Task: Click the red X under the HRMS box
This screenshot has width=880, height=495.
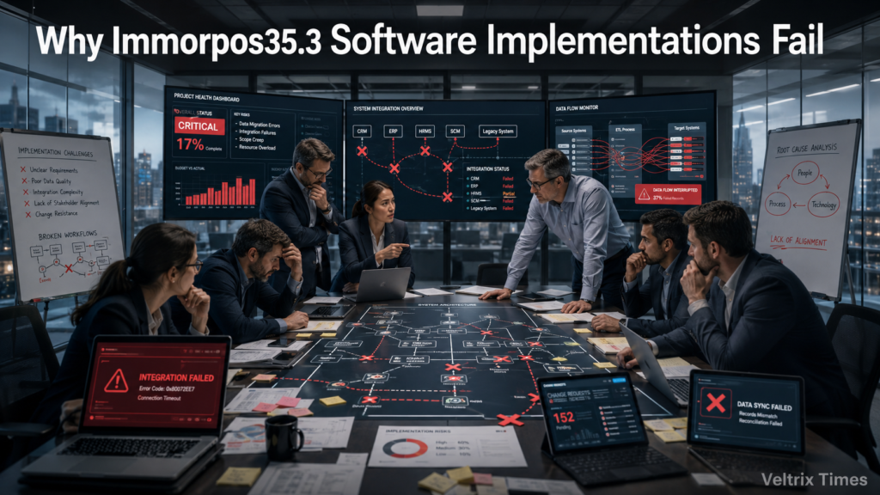Action: click(425, 151)
